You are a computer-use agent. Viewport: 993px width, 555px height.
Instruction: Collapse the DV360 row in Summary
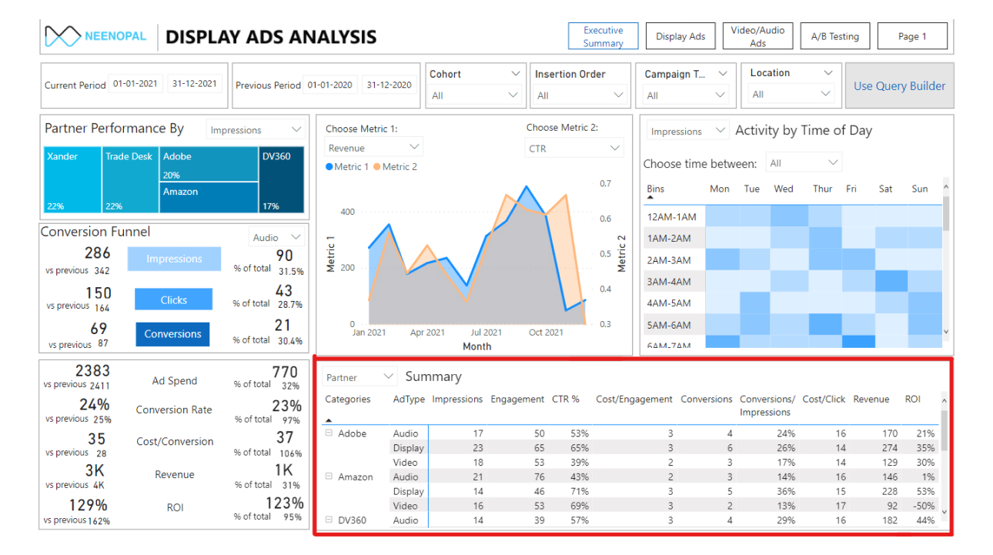(329, 520)
